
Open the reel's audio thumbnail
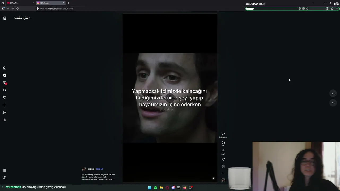pyautogui.click(x=223, y=180)
